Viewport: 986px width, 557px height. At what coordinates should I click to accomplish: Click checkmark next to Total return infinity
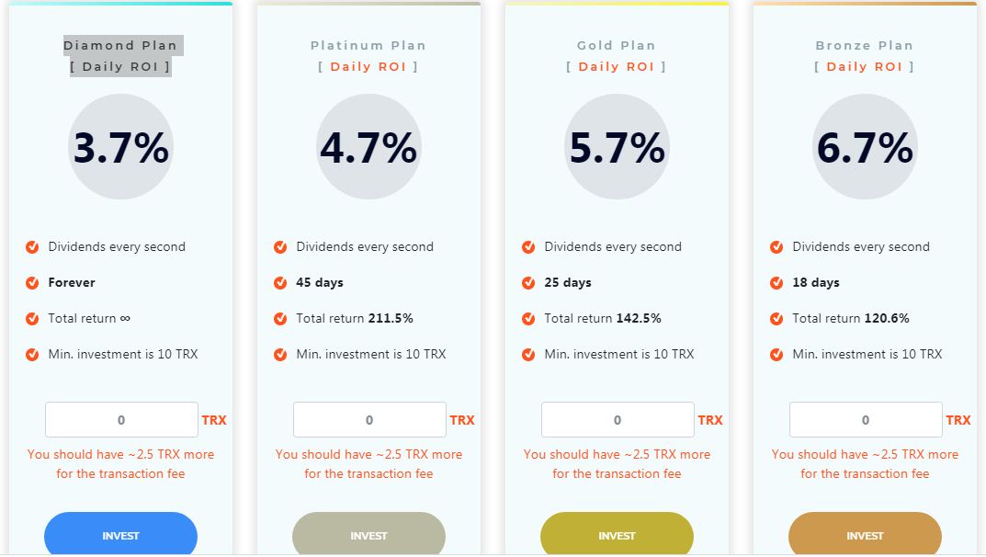coord(32,319)
